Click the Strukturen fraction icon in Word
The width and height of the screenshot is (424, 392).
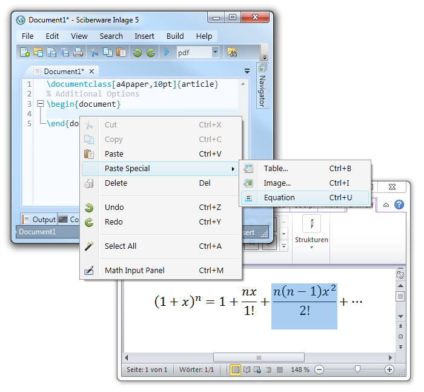311,223
